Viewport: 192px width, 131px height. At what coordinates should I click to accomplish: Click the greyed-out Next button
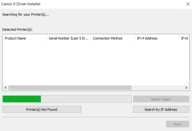point(178,124)
